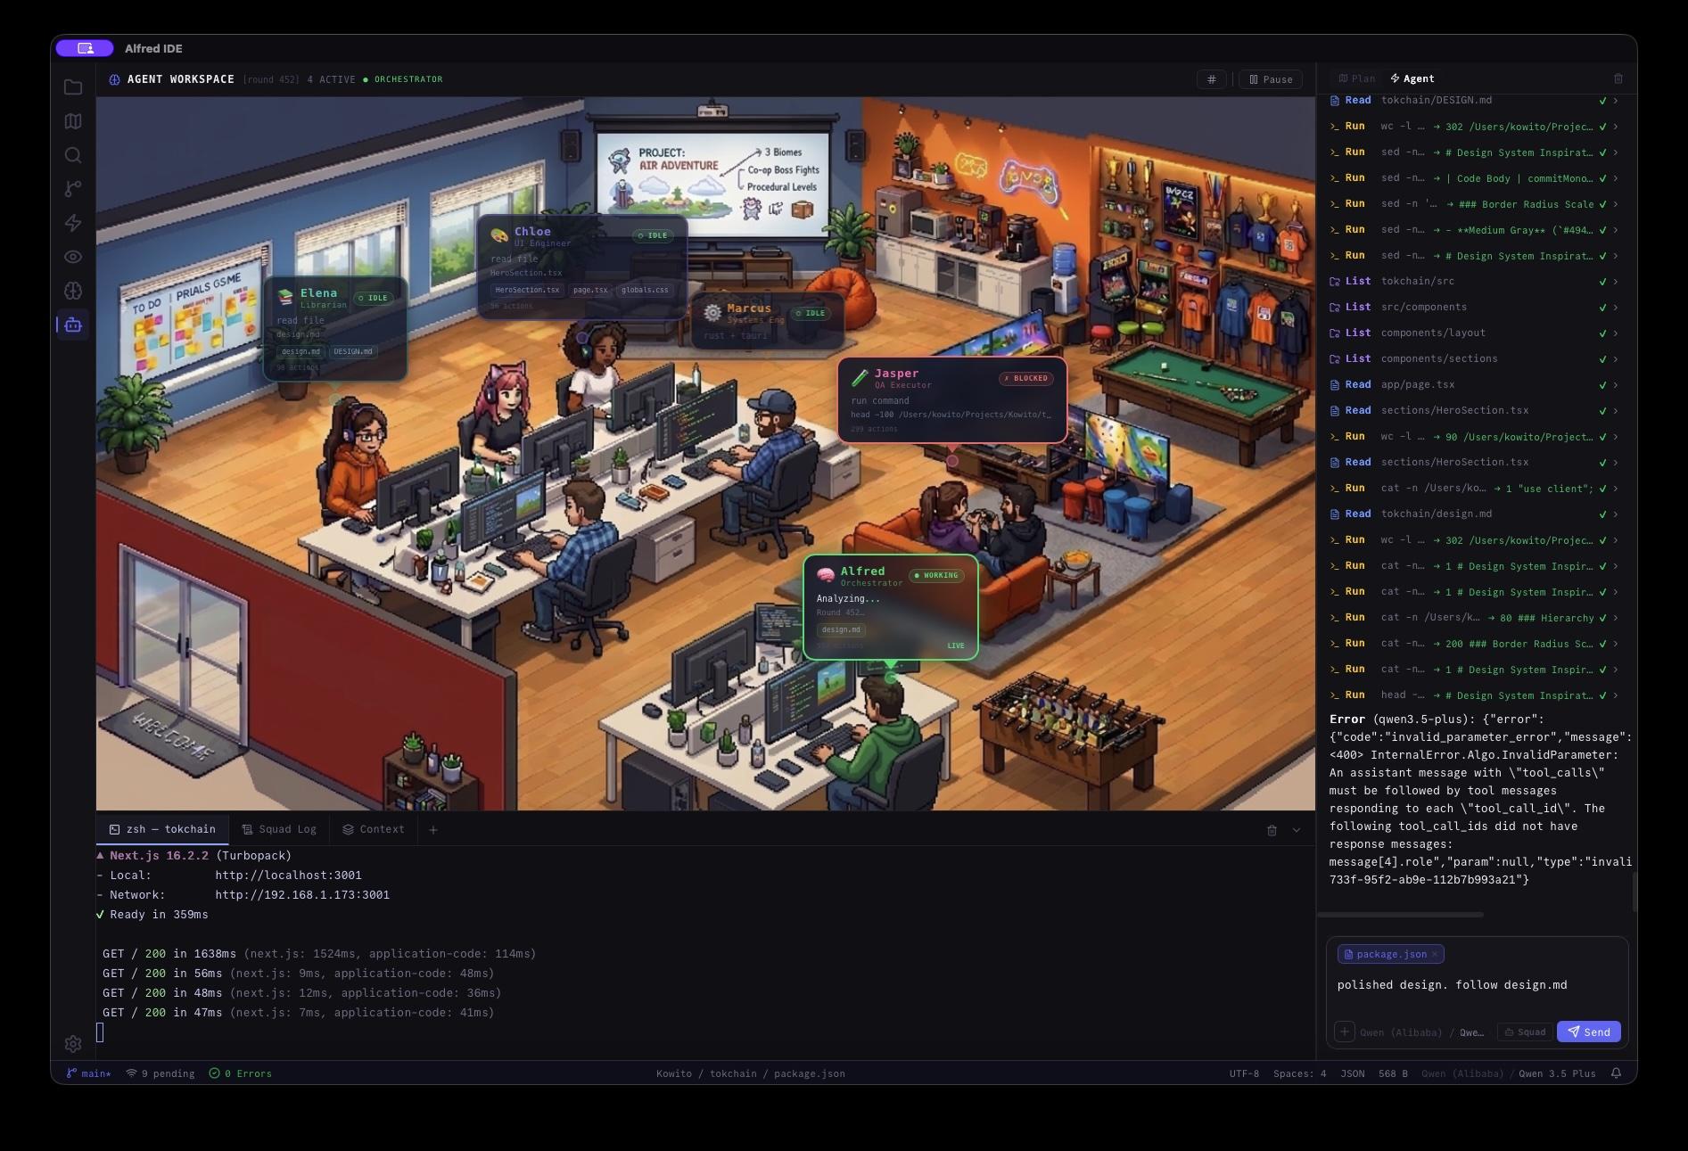The height and width of the screenshot is (1151, 1688).
Task: Open notifications bell in status bar
Action: 1616,1073
